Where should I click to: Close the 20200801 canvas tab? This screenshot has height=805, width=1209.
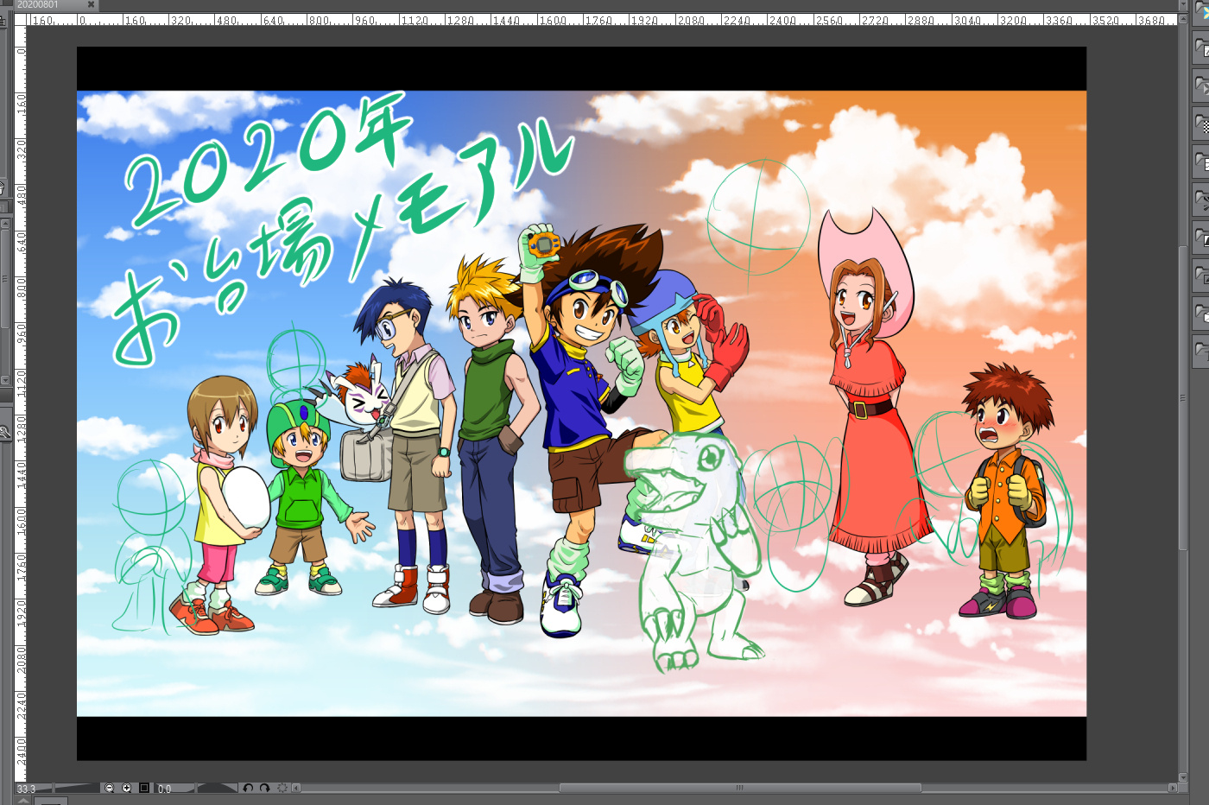pos(91,5)
